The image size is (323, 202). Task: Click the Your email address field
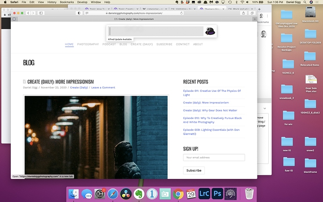tap(214, 157)
